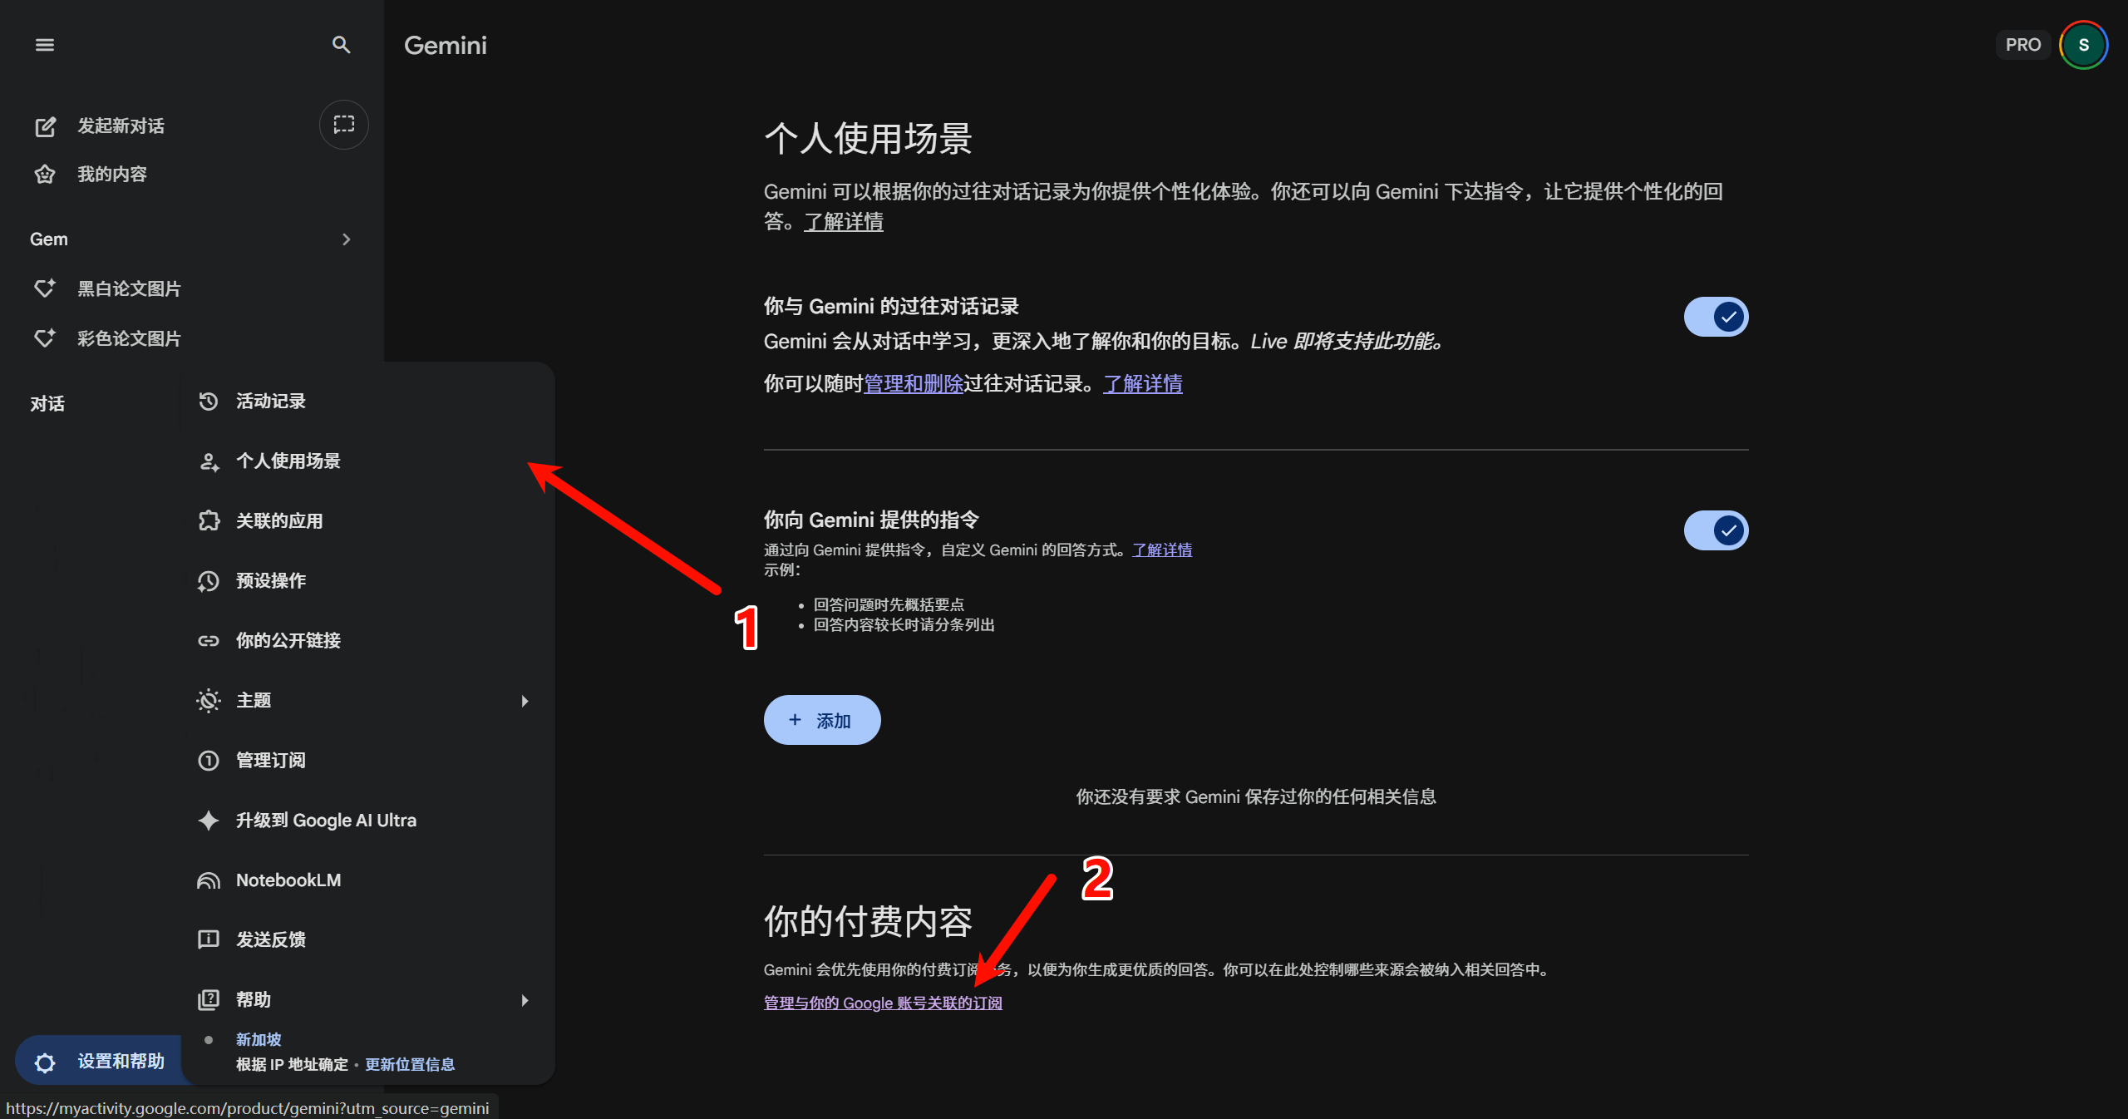Open search with the magnifier icon
This screenshot has width=2128, height=1119.
coord(341,45)
